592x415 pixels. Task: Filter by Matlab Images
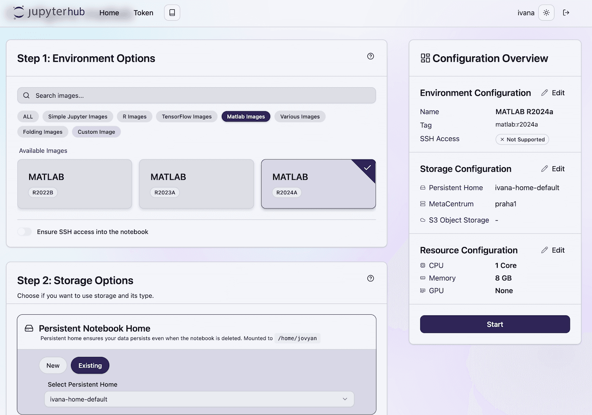[246, 117]
